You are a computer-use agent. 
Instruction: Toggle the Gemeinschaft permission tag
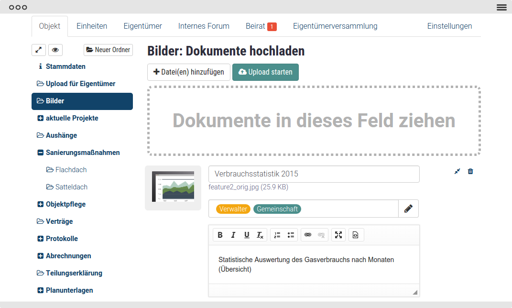click(x=277, y=209)
